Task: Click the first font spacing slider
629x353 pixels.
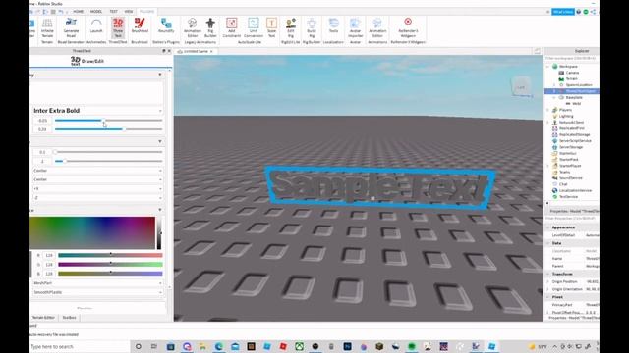Action: pos(109,120)
